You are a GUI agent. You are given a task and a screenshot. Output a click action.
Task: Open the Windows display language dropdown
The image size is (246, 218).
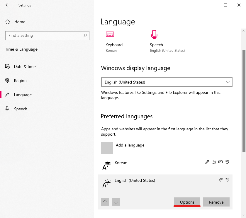[x=167, y=82]
